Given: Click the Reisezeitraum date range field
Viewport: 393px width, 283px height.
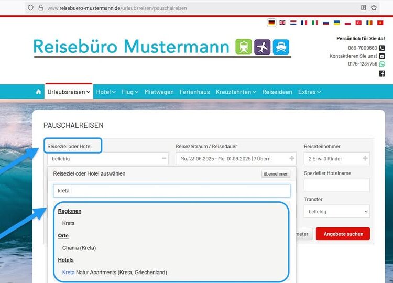Looking at the screenshot, I should [236, 158].
